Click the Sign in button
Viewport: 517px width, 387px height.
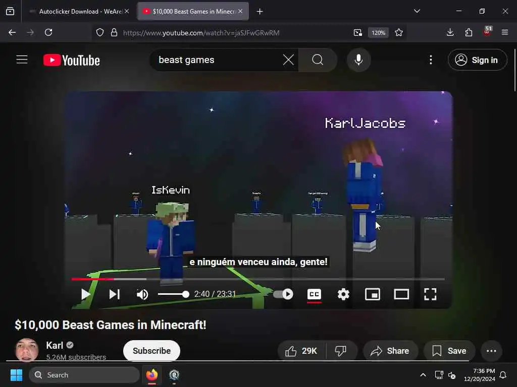pos(477,60)
